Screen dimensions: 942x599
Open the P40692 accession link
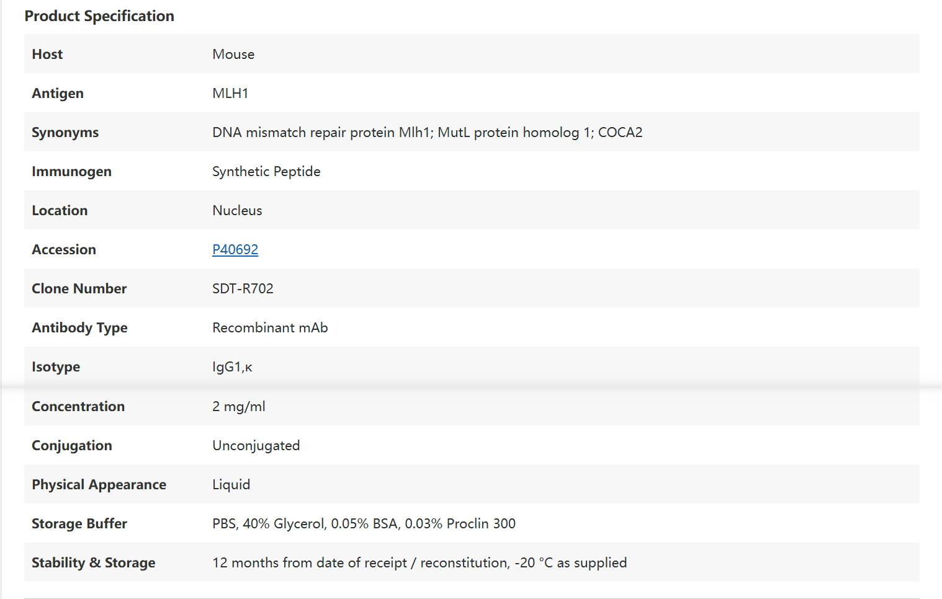point(235,249)
